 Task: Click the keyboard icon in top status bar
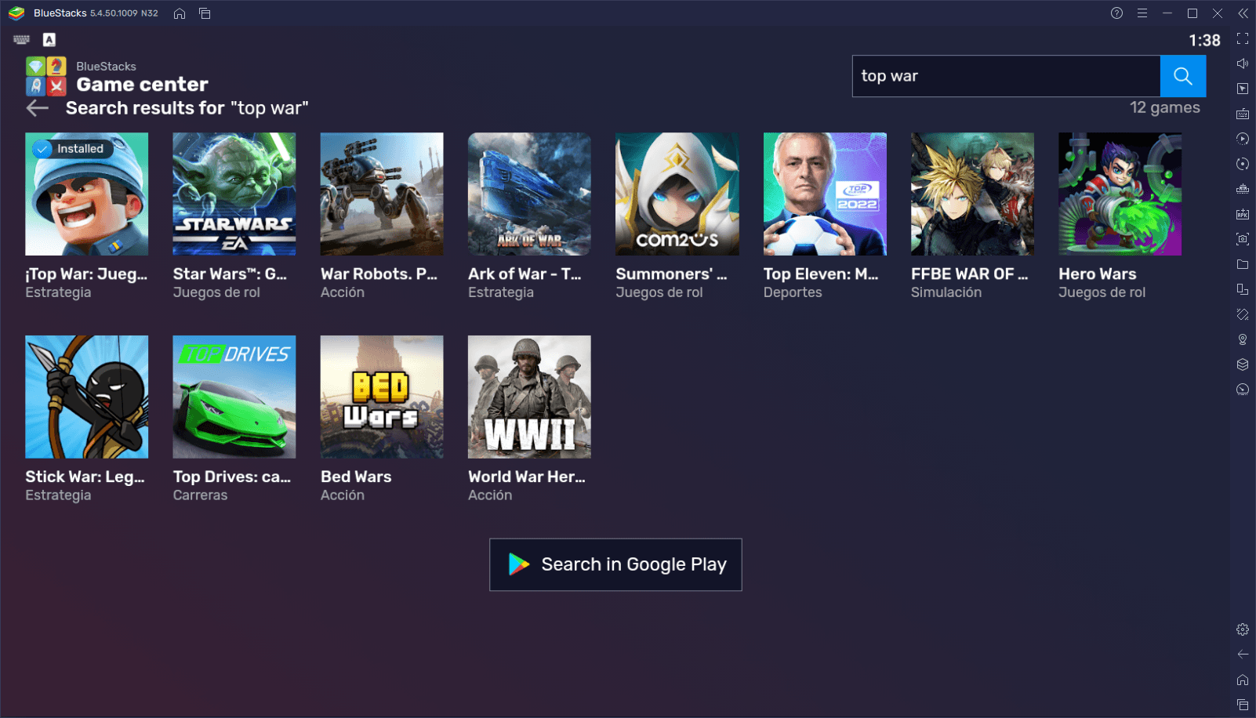coord(22,39)
